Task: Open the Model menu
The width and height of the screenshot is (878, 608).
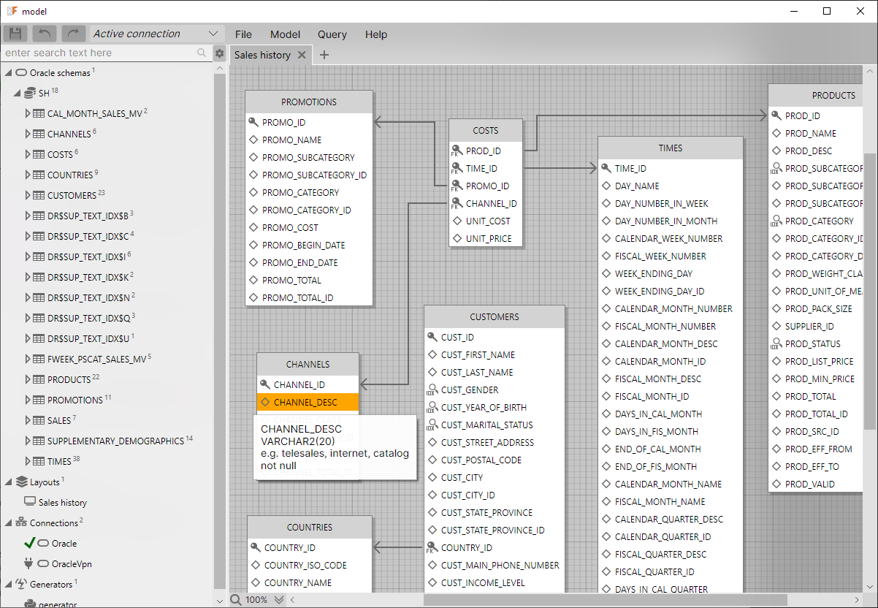Action: (285, 34)
